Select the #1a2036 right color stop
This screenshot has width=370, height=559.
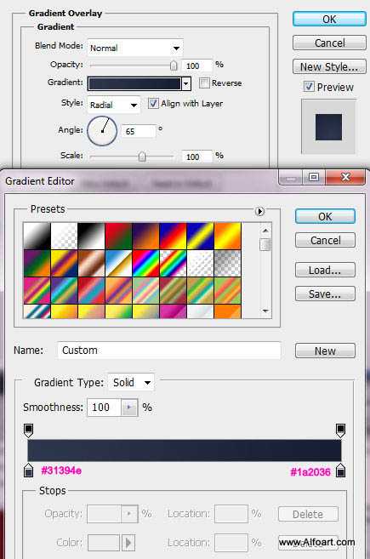pyautogui.click(x=340, y=471)
